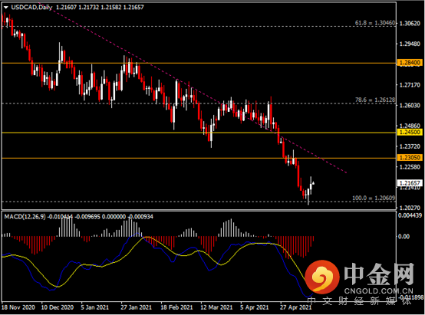Open the CNGOLD.COM.CN watermark link
The height and width of the screenshot is (315, 425).
[x=379, y=291]
